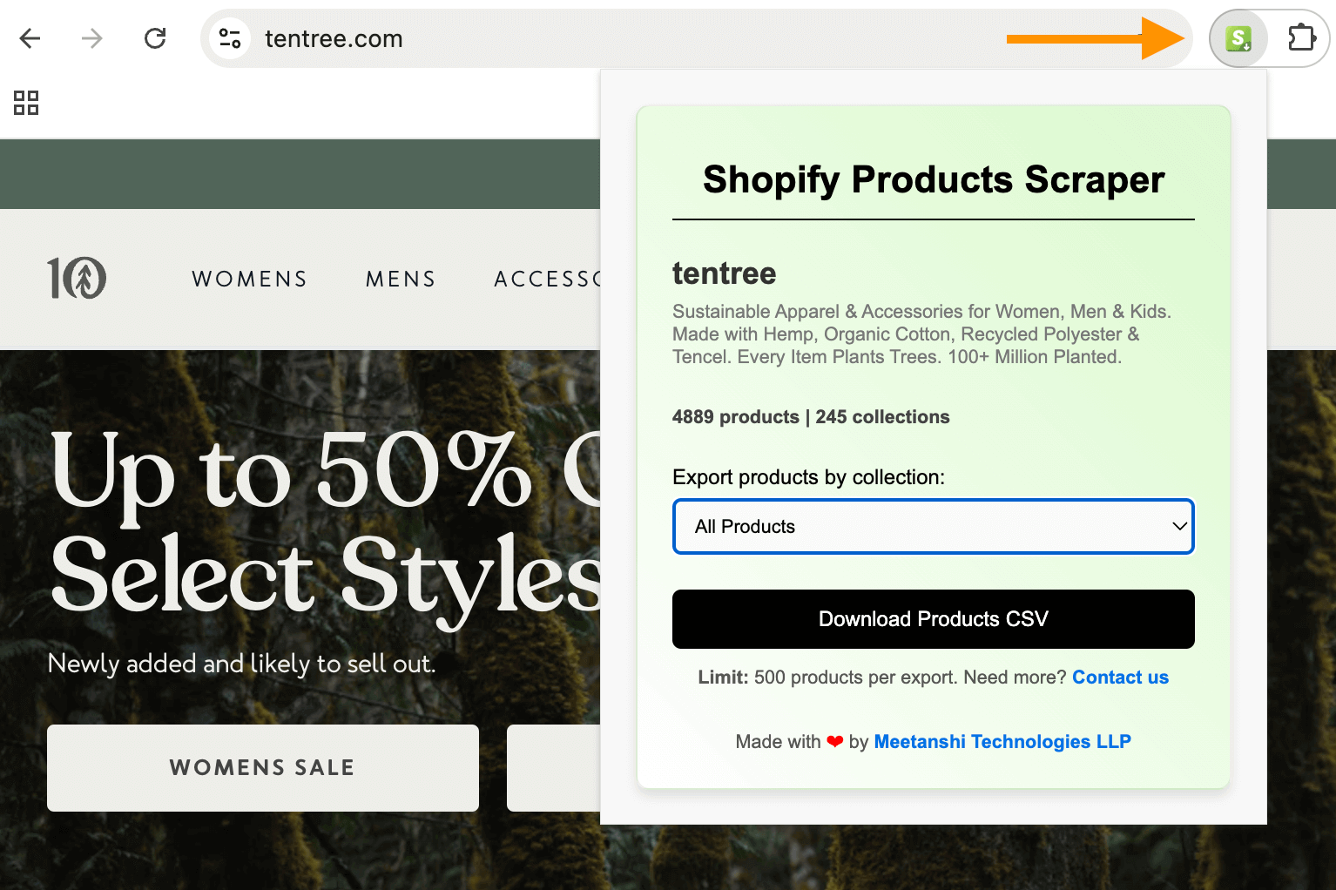Click the 4889 products | 245 collections text
This screenshot has height=890, width=1336.
tap(811, 417)
